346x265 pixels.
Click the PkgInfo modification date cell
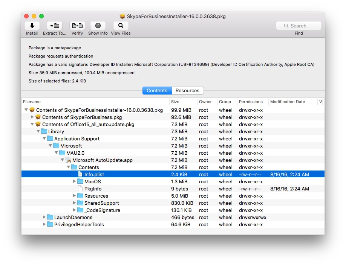pos(290,189)
